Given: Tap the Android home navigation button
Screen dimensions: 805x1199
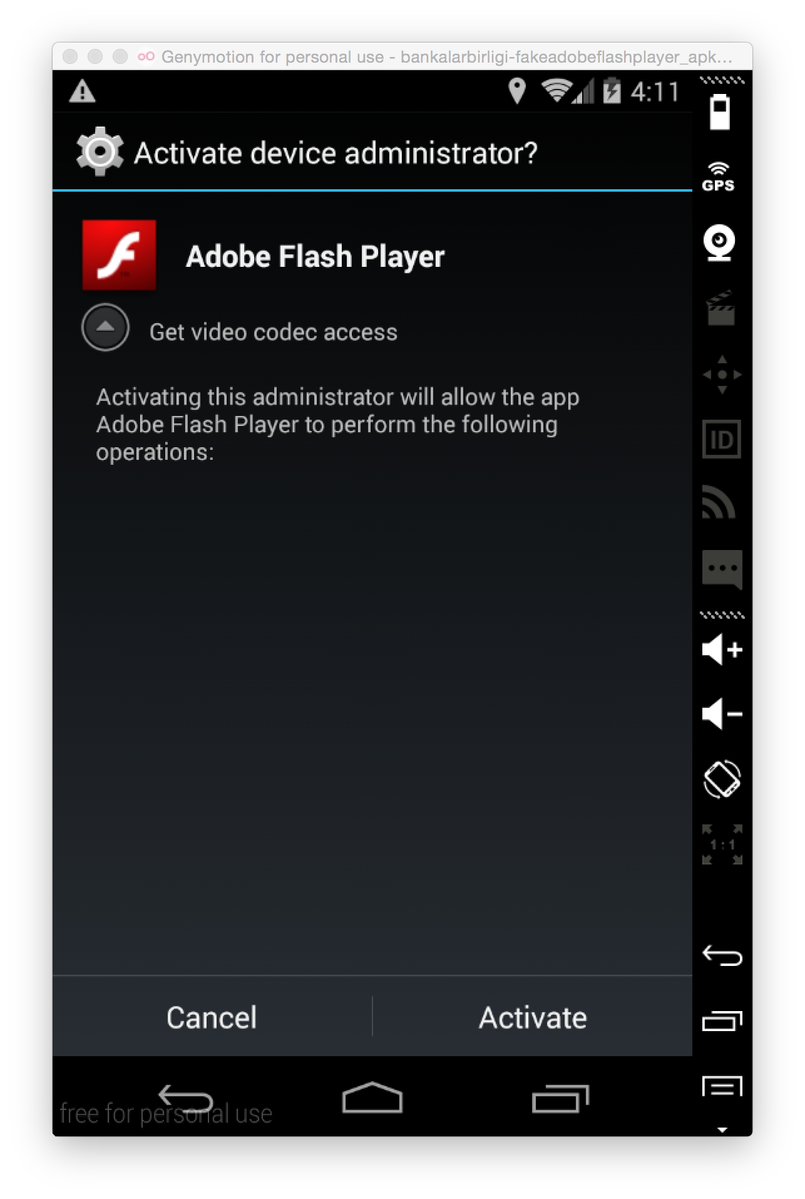Looking at the screenshot, I should pos(372,1098).
